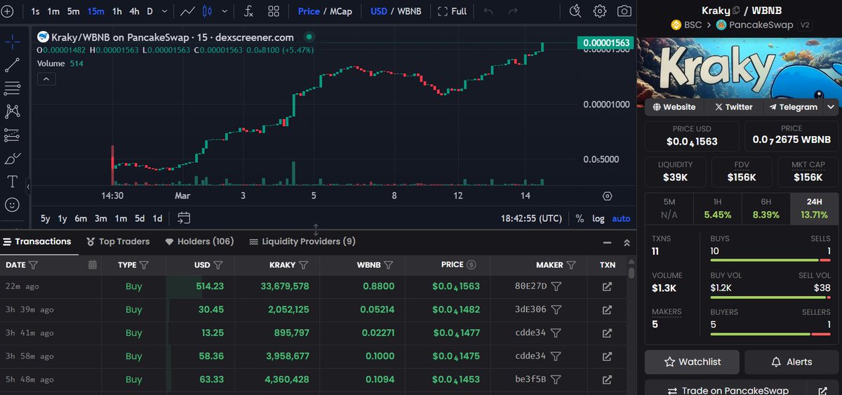
Task: Switch chart to MCap view
Action: [x=341, y=11]
